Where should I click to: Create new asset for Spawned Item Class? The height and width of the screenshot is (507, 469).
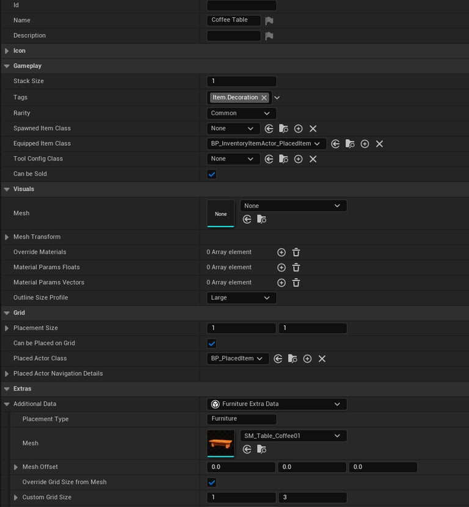(299, 129)
